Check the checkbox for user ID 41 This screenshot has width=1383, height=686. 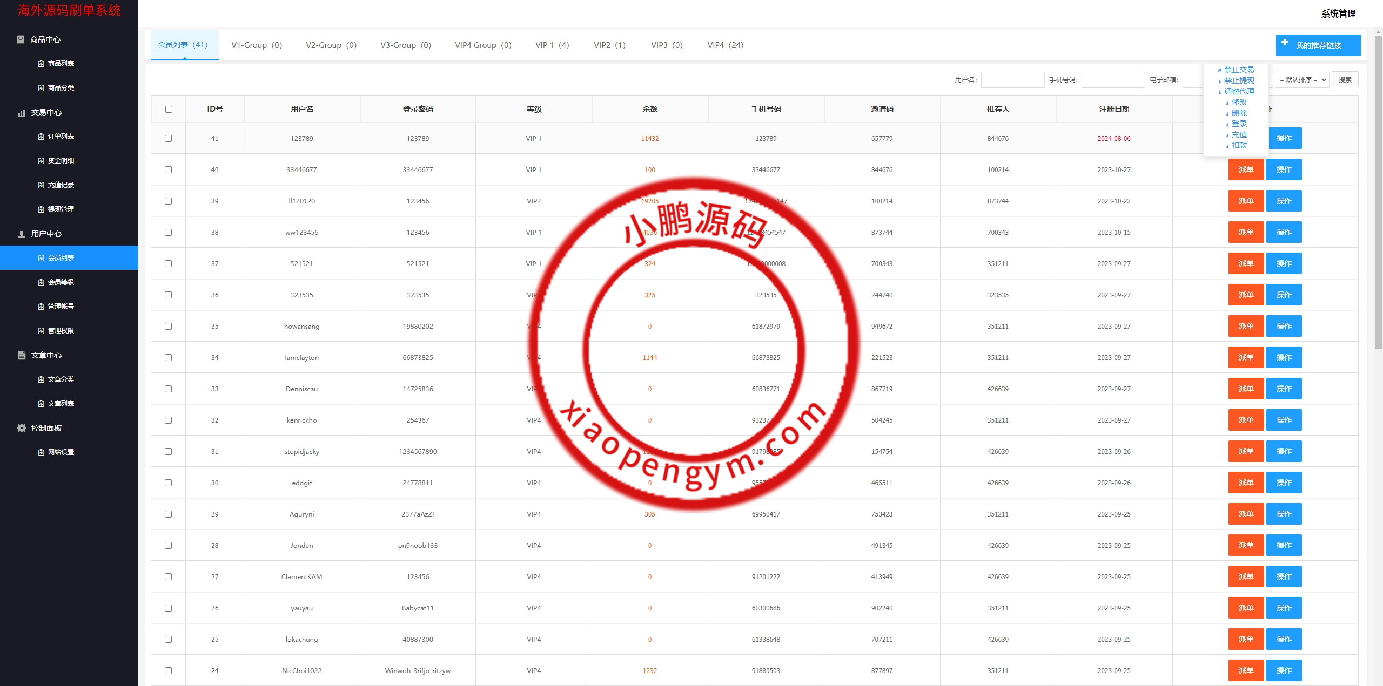pos(169,139)
